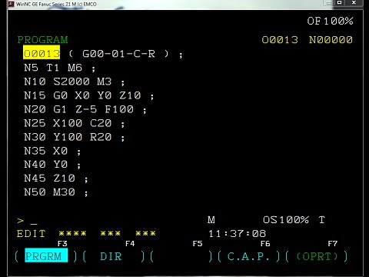Click line N25 X100 C20
The height and width of the screenshot is (277, 369).
tap(75, 123)
